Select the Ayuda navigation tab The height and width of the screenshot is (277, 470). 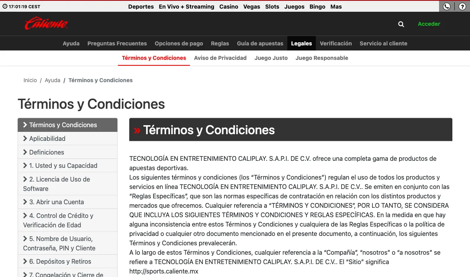point(71,43)
